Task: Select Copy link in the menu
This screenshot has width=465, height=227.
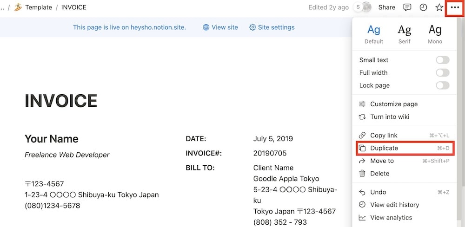Action: pyautogui.click(x=405, y=135)
